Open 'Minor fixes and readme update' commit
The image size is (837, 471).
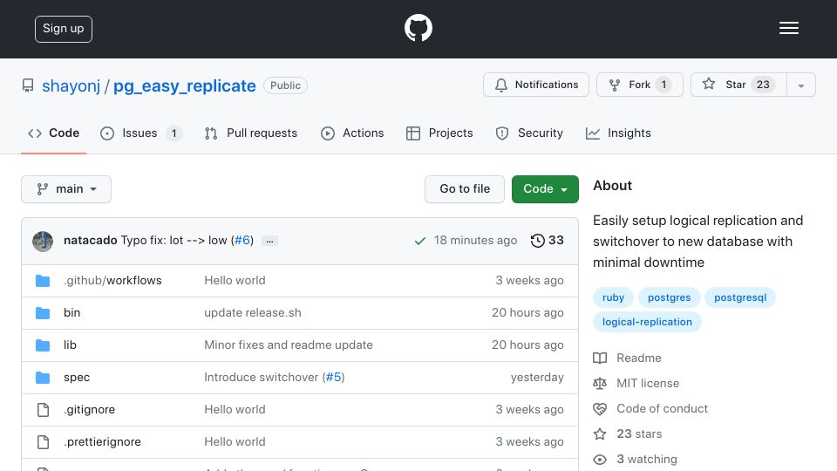289,345
